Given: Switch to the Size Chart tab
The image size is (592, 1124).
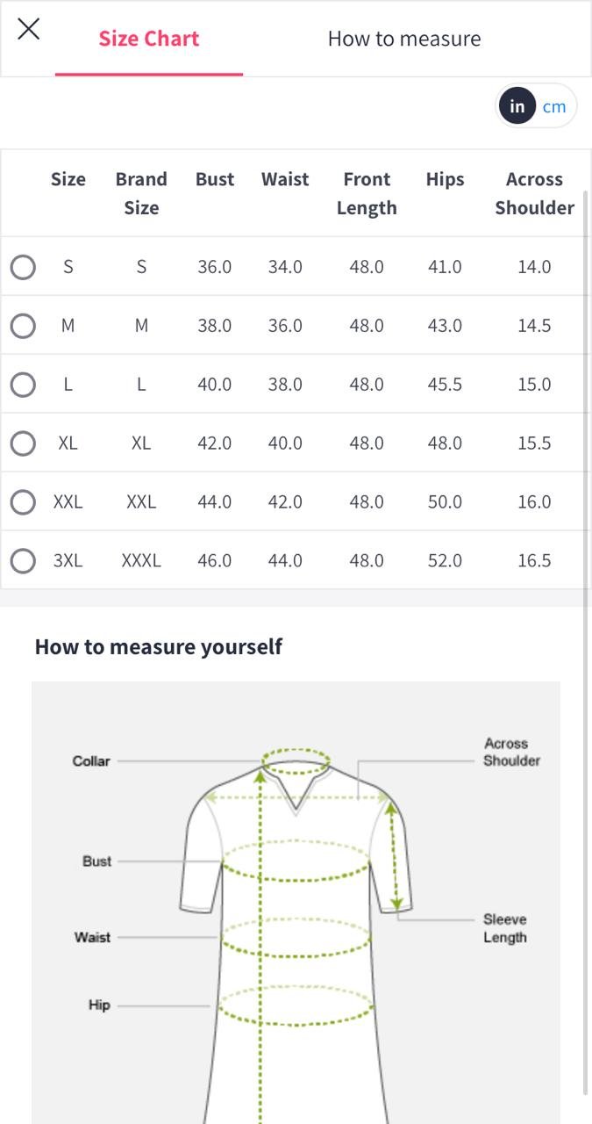Looking at the screenshot, I should [149, 39].
